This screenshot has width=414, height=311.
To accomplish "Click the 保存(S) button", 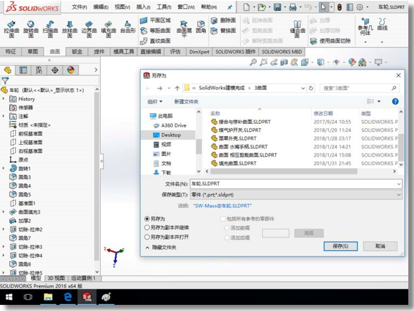I will click(x=340, y=246).
